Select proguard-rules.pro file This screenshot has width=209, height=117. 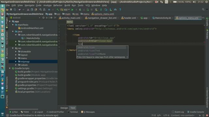28,82
